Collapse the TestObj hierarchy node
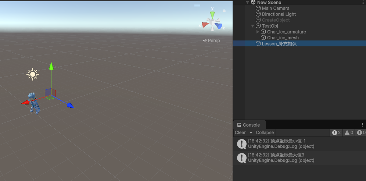Screen dimensions: 366x181 [x=252, y=26]
